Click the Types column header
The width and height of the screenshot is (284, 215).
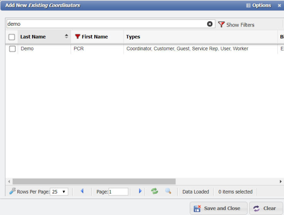click(133, 37)
